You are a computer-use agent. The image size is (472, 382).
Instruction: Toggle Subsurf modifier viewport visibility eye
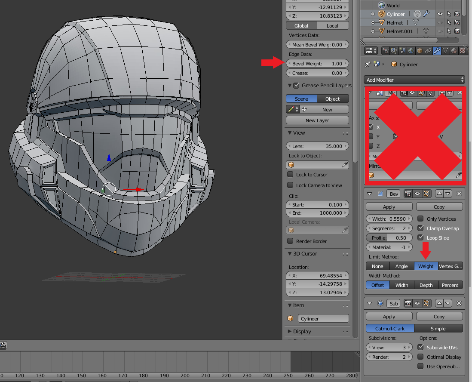[x=417, y=303]
